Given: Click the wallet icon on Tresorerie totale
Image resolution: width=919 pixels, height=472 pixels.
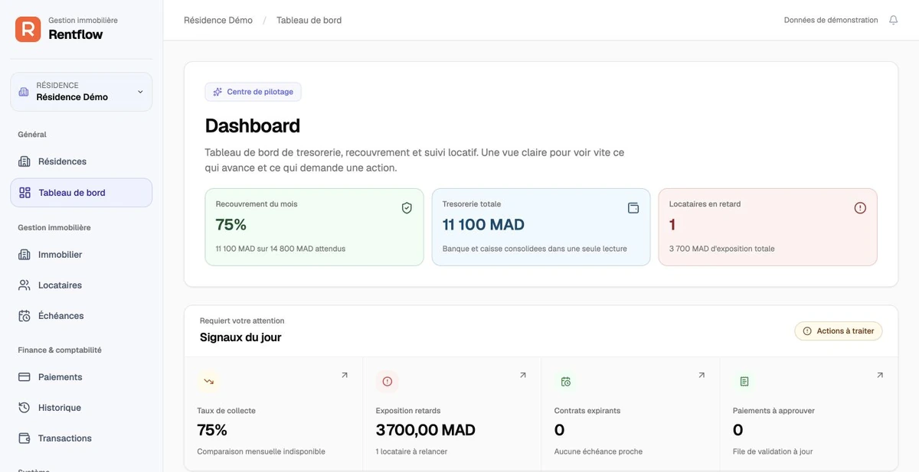Looking at the screenshot, I should click(633, 208).
